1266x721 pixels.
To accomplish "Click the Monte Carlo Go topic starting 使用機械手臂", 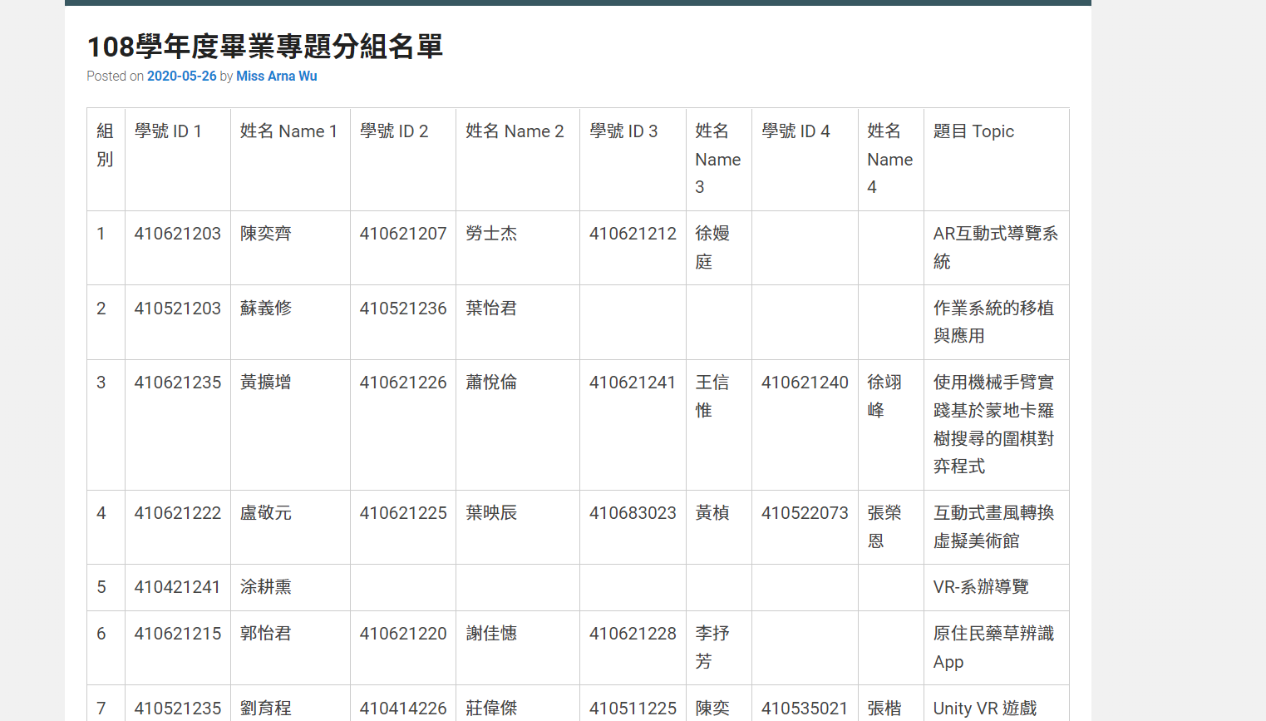I will coord(993,424).
